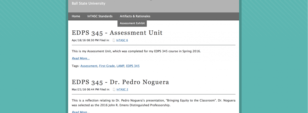The height and width of the screenshot is (113, 308).
Task: Follow the InTASC 6 category link
Action: [x=122, y=40]
